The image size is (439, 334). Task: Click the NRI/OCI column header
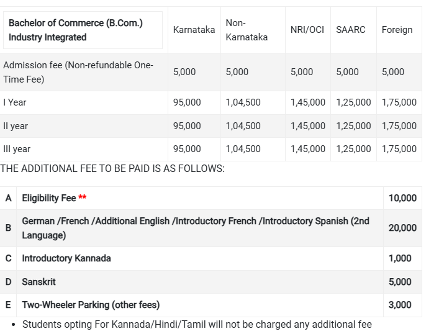click(x=307, y=30)
